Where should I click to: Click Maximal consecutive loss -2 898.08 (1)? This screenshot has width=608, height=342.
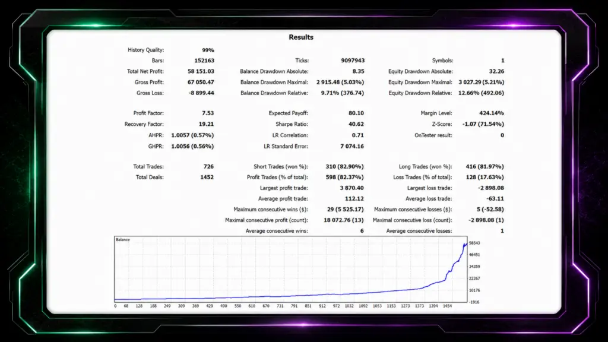click(x=486, y=220)
